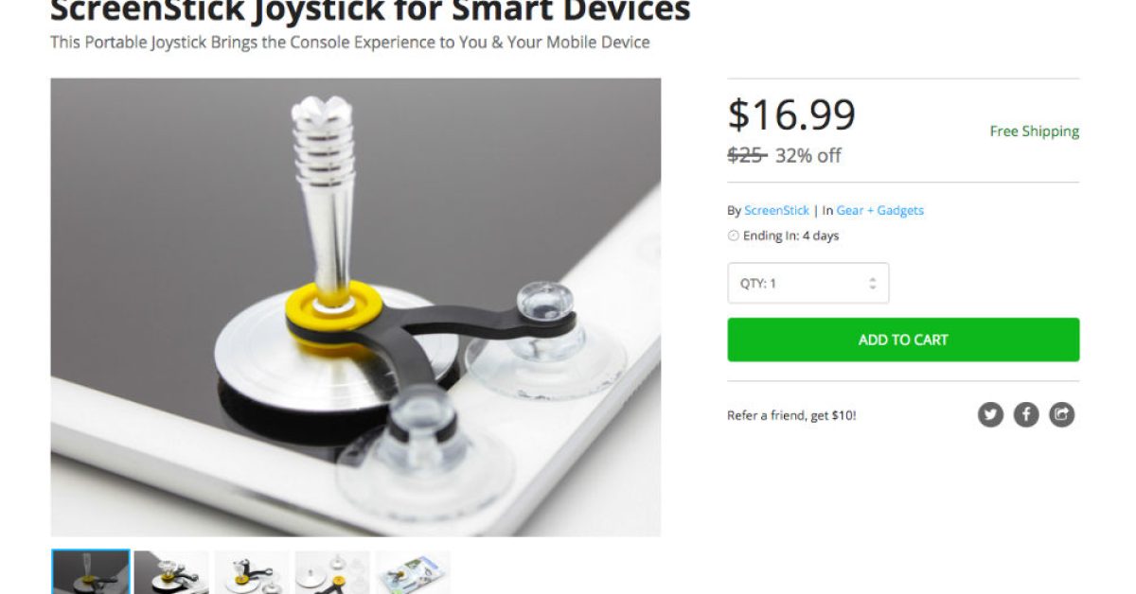This screenshot has width=1136, height=594.
Task: Open the QTY quantity dropdown
Action: click(808, 283)
